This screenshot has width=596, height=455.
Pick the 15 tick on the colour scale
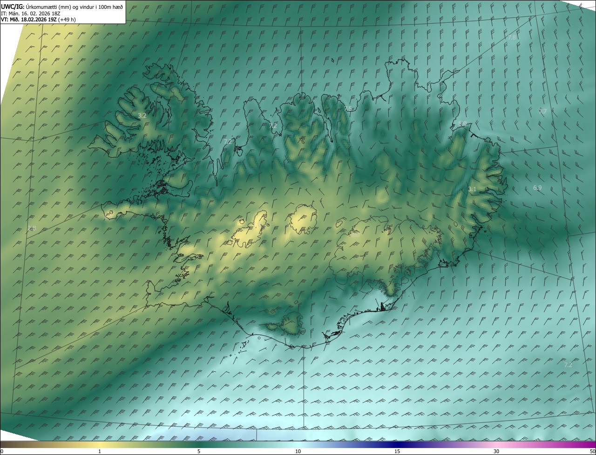[x=397, y=451]
